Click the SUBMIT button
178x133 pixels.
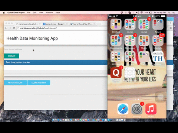(11, 56)
